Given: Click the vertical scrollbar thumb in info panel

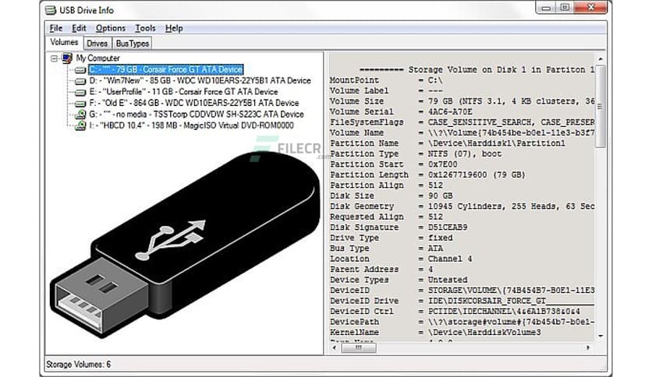Looking at the screenshot, I should pos(600,106).
